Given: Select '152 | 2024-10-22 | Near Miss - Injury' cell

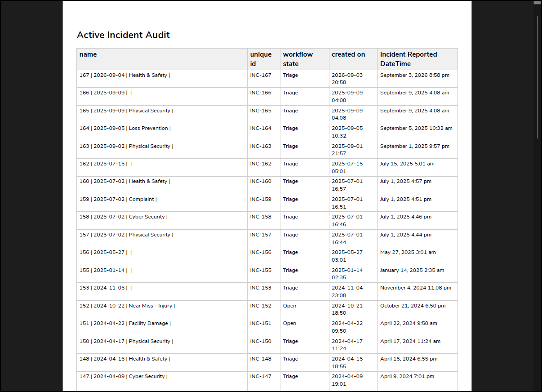Looking at the screenshot, I should 162,309.
